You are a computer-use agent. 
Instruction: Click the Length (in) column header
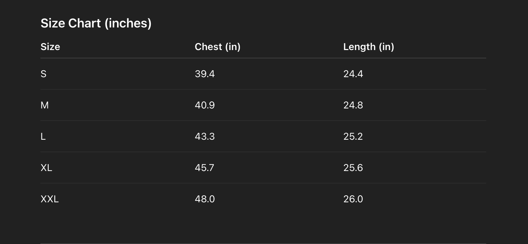tap(369, 47)
